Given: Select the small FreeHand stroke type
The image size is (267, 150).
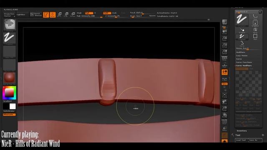Looking at the screenshot, I should coord(242,37).
